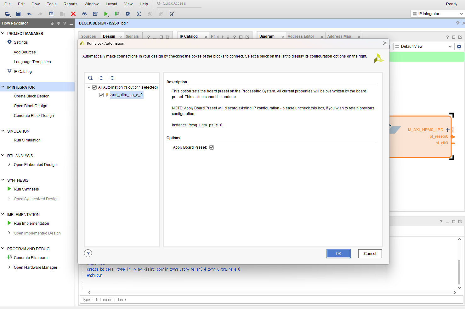Collapse the RTL ANALYSIS section

[3, 156]
